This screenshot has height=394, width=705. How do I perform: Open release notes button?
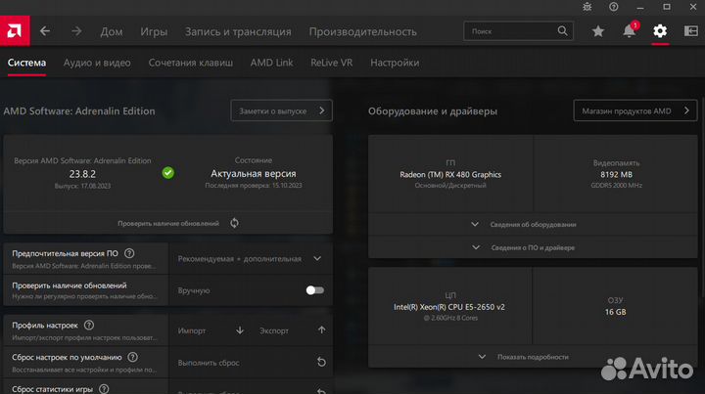click(281, 110)
